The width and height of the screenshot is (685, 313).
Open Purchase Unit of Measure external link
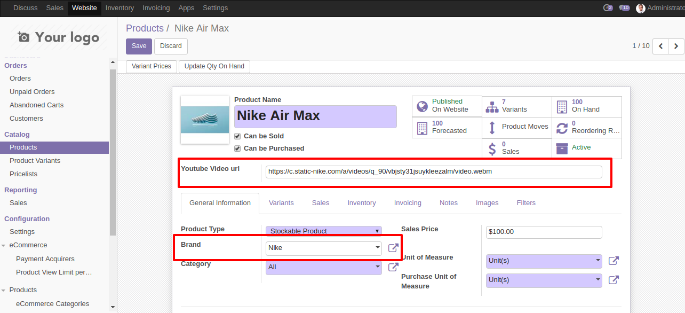click(x=614, y=280)
